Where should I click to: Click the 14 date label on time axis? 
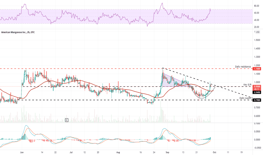point(42,152)
